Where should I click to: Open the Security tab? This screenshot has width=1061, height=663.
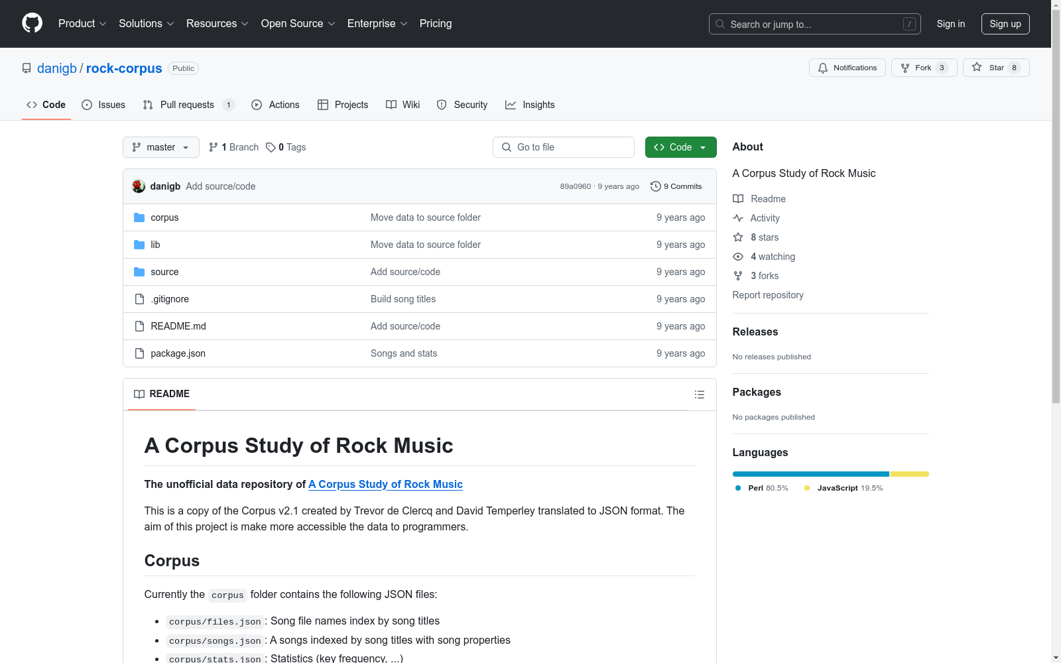point(462,105)
